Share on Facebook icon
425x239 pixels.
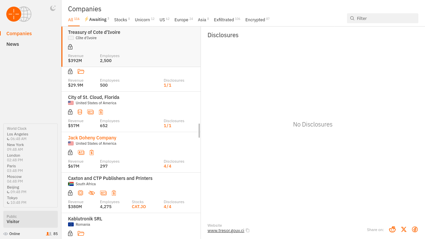click(x=415, y=229)
